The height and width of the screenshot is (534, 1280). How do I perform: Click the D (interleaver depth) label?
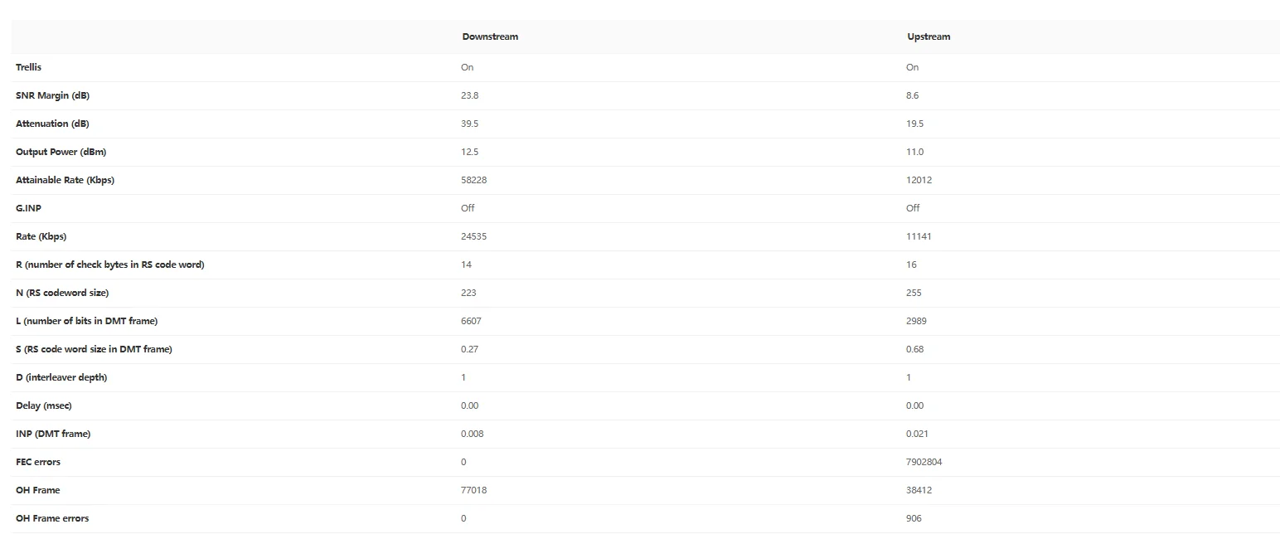(61, 377)
